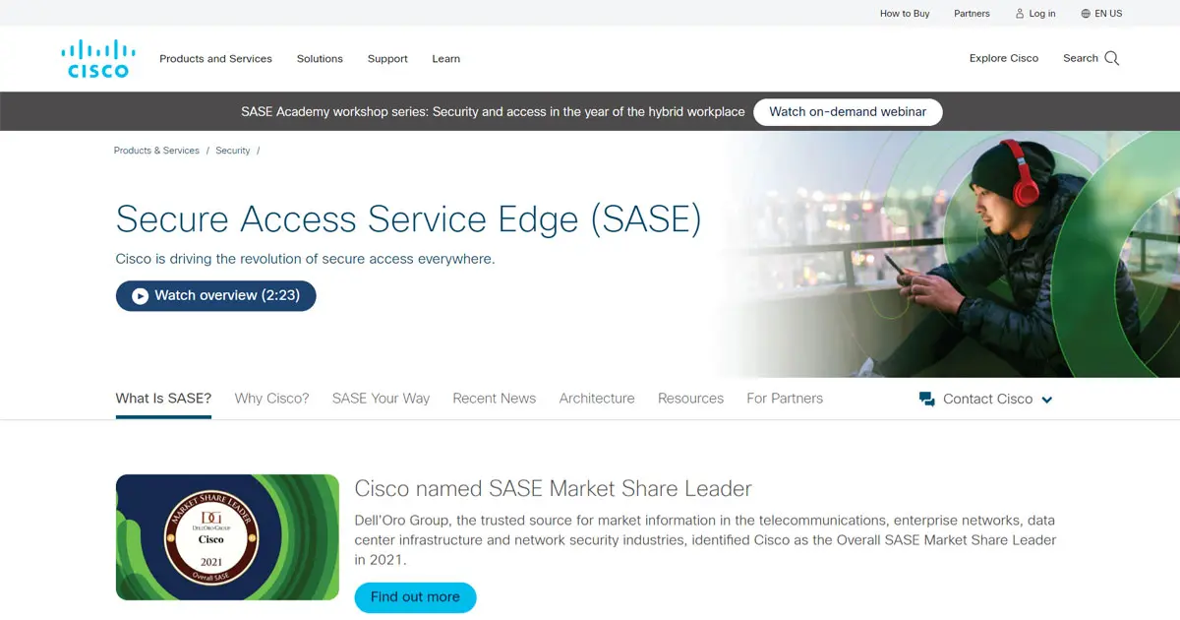The height and width of the screenshot is (620, 1180).
Task: Expand the Support menu
Action: [x=387, y=59]
